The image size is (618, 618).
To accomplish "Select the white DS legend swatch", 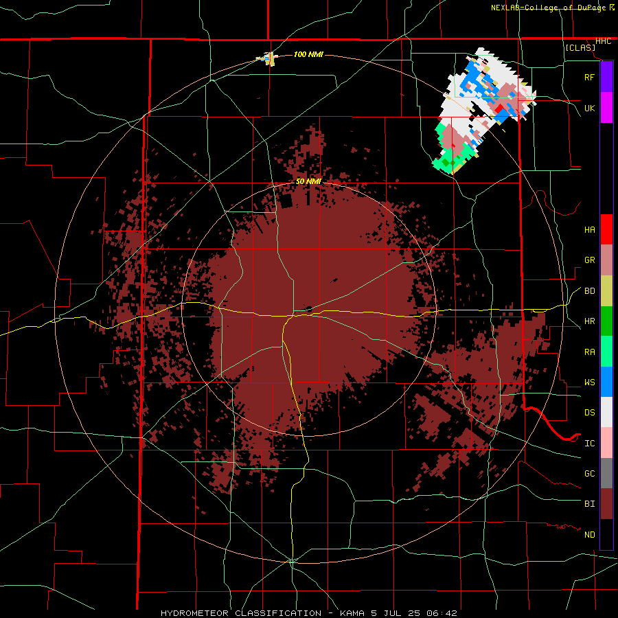I will pos(606,412).
